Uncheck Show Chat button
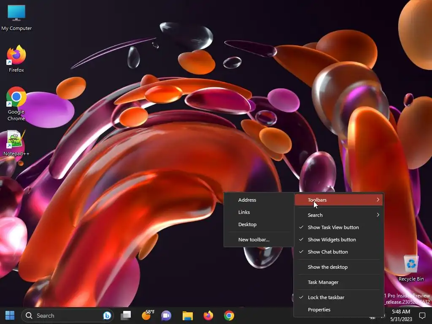Viewport: 432px width, 324px height. tap(339, 252)
